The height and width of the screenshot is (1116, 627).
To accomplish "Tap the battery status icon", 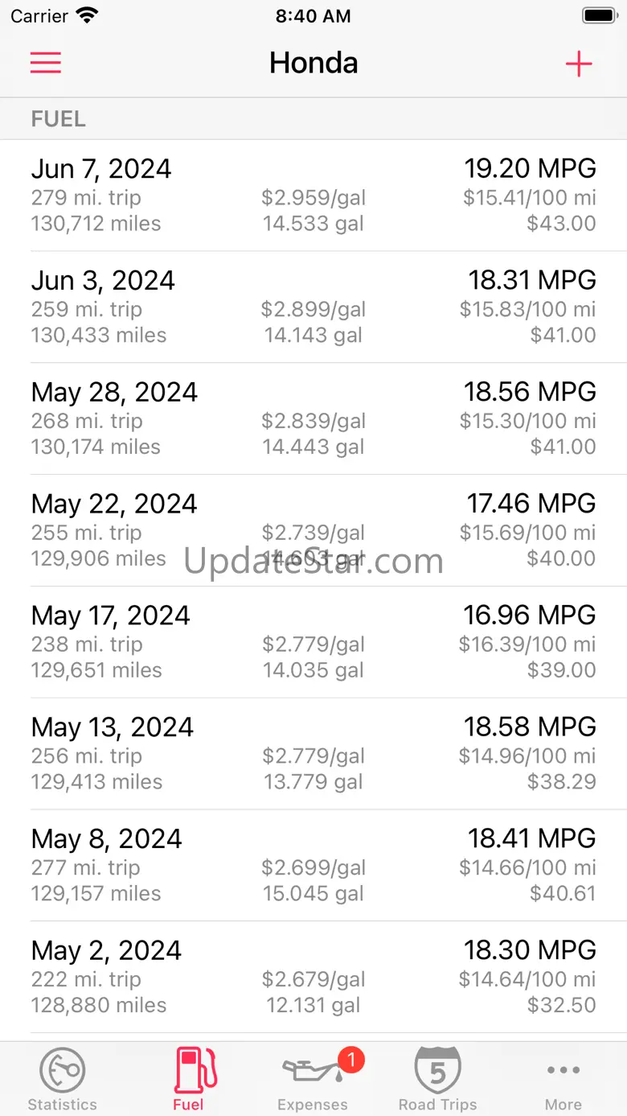I will click(x=599, y=15).
